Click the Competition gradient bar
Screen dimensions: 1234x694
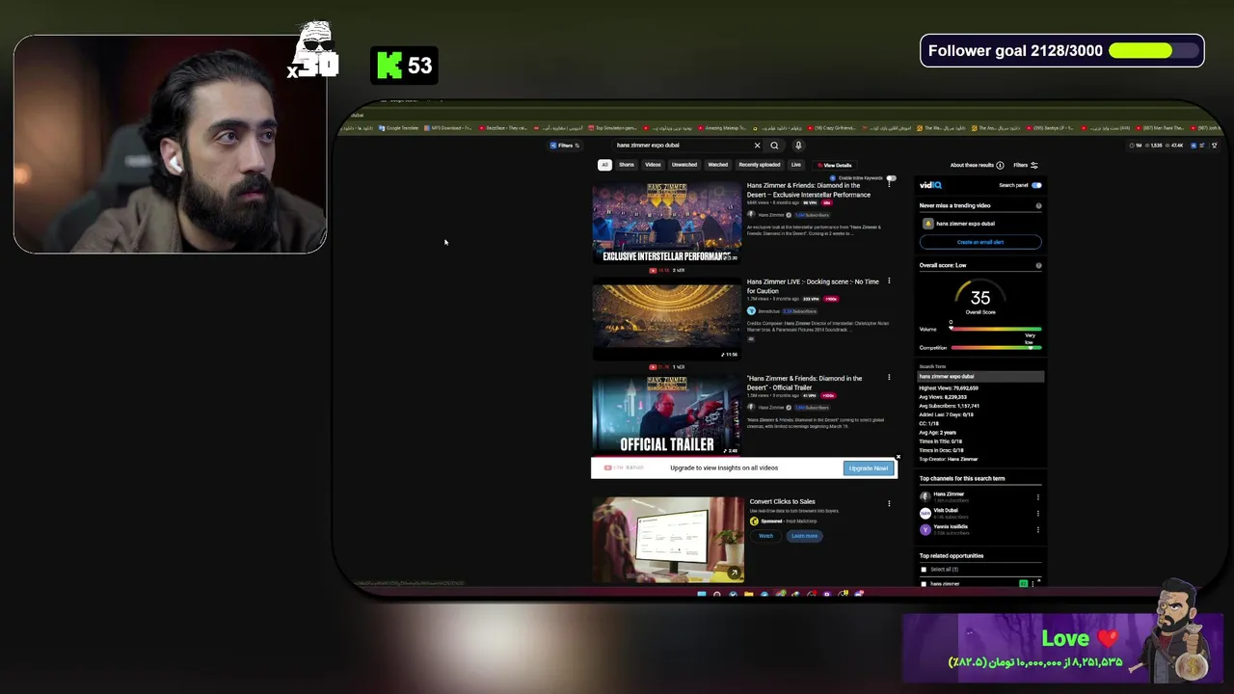tap(996, 347)
